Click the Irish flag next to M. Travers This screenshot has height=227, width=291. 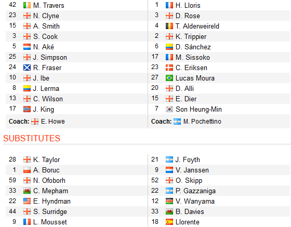coord(27,5)
